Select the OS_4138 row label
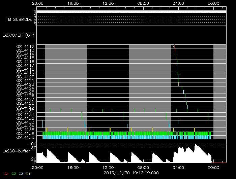This screenshot has width=236, height=179. click(x=25, y=137)
